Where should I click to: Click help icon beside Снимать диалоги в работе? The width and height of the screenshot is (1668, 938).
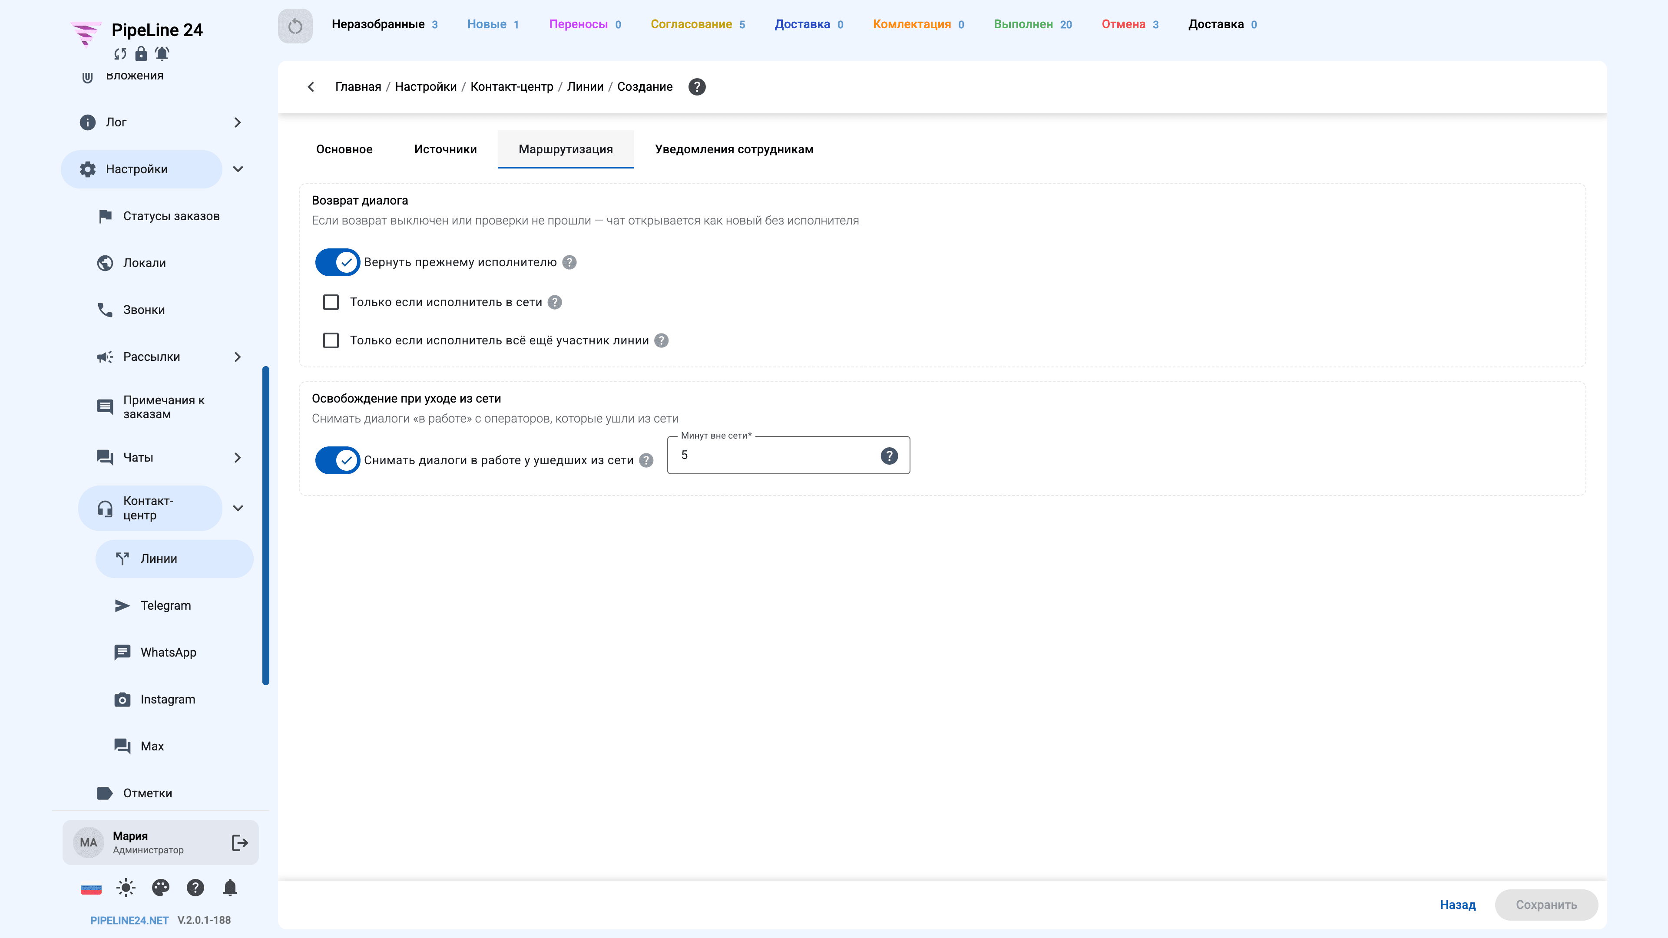coord(646,460)
